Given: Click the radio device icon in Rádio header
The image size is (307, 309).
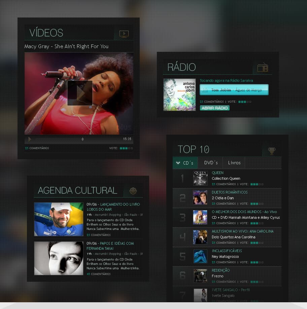Looking at the screenshot, I should tap(263, 68).
